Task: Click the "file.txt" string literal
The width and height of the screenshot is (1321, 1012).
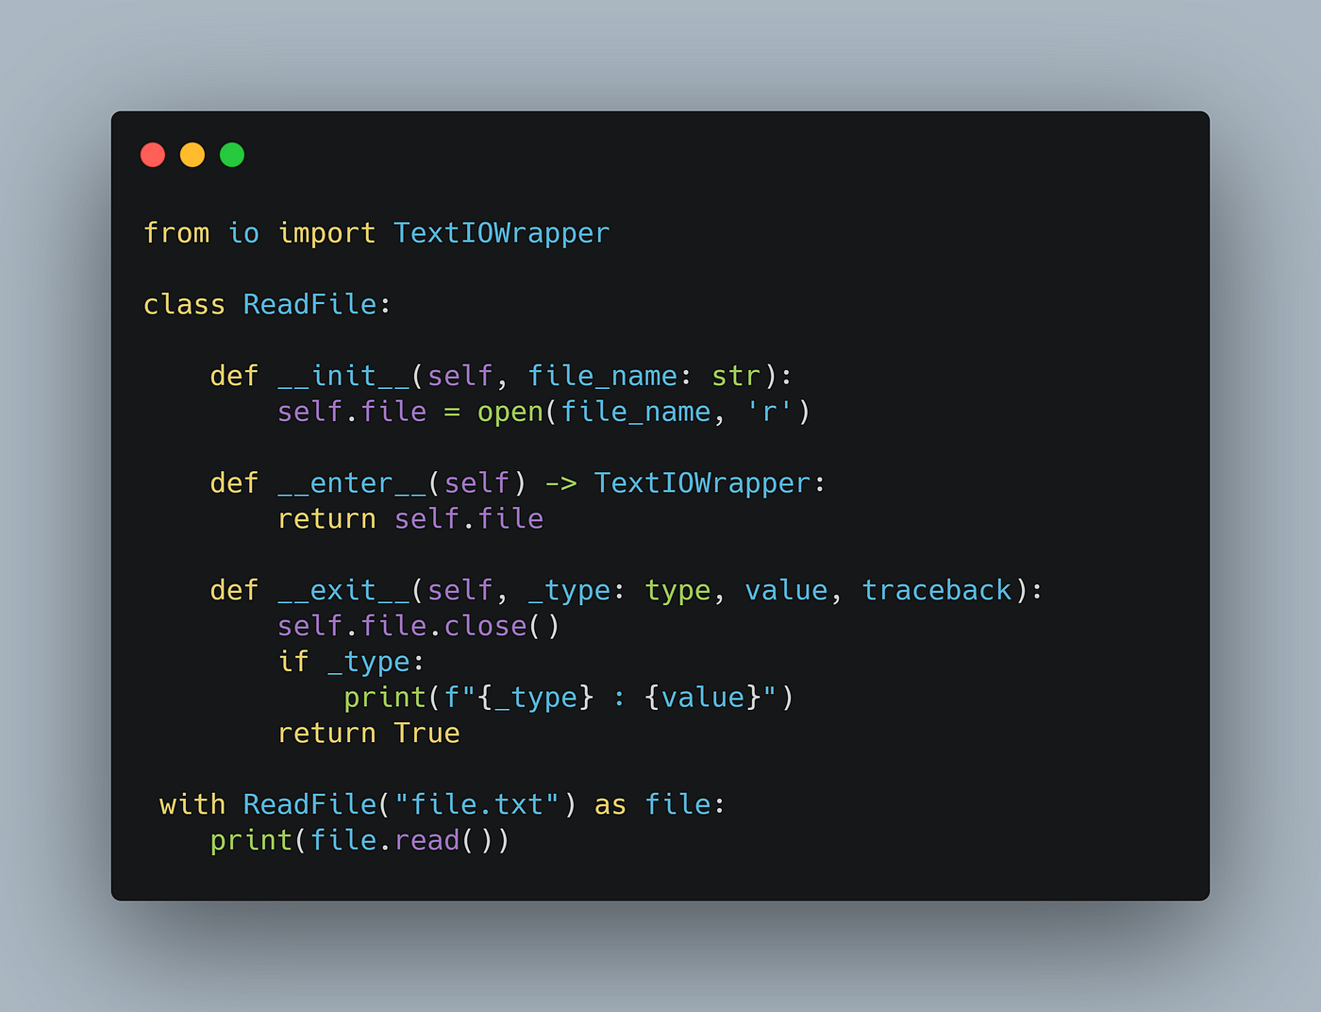Action: coord(477,804)
